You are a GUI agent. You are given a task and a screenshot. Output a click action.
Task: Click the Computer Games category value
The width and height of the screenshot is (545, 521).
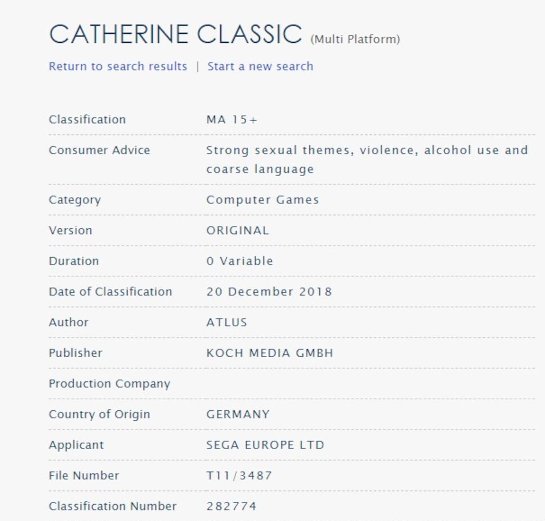tap(263, 200)
